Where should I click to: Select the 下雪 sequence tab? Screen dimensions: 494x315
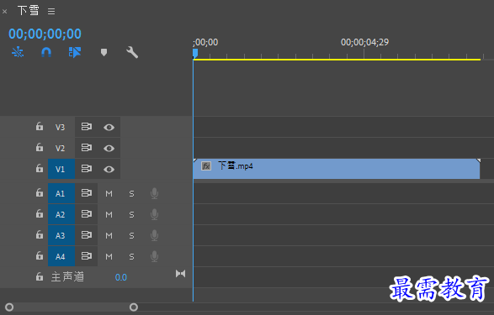coord(29,11)
